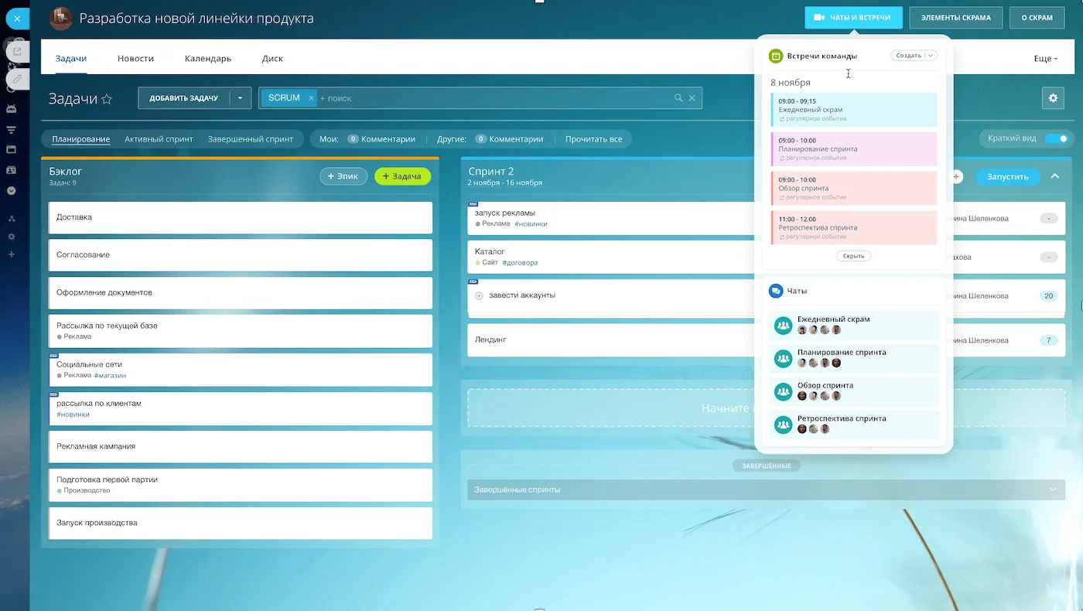1083x611 pixels.
Task: Click the green + Задача button
Action: click(402, 176)
